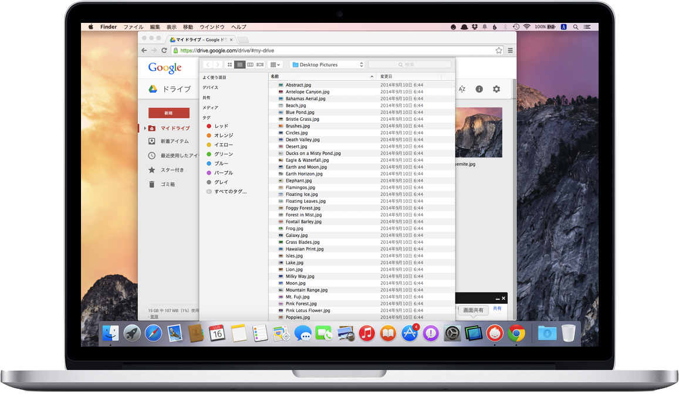Viewport: 679px width, 397px height.
Task: Open Finder from the Dock
Action: (110, 333)
